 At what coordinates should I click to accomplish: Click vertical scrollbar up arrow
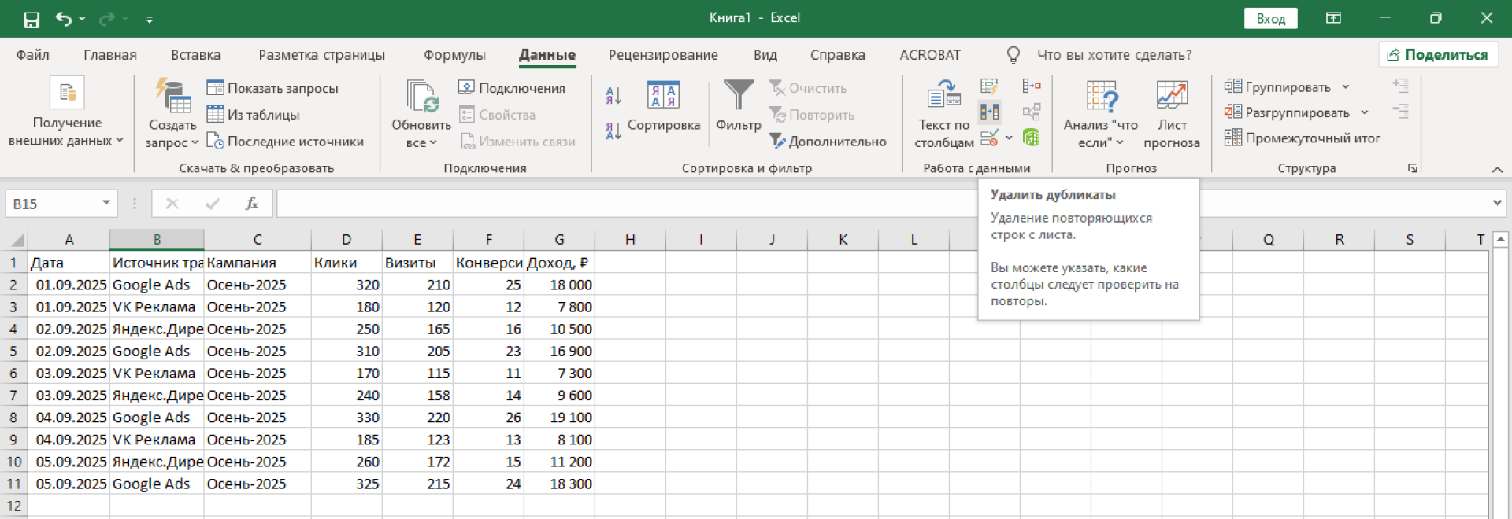coord(1500,239)
